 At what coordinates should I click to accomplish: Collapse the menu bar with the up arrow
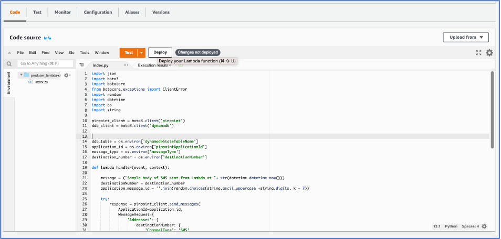[x=9, y=53]
